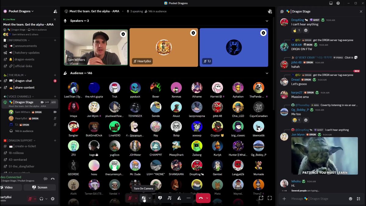Open Yoda GIF in Jon Wynn's message
Screen dimensions: 366x206
click(325, 156)
